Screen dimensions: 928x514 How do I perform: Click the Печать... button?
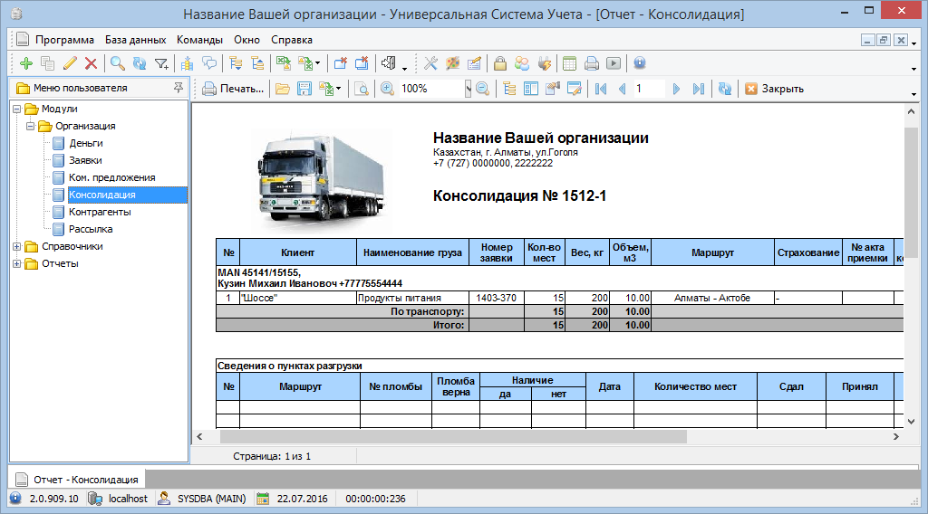(234, 89)
